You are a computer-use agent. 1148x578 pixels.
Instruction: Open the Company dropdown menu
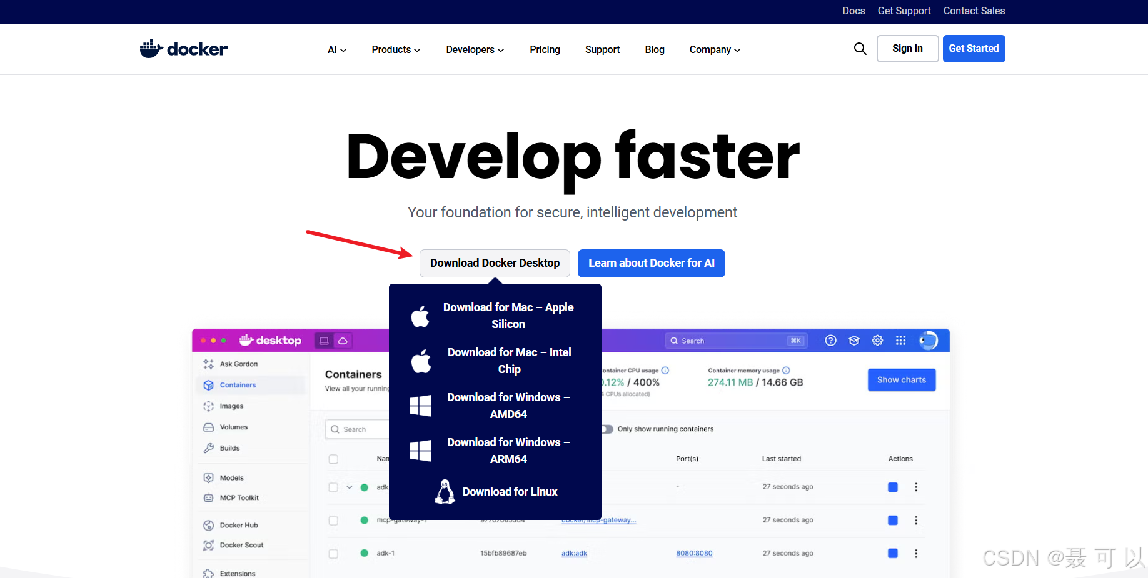coord(713,49)
